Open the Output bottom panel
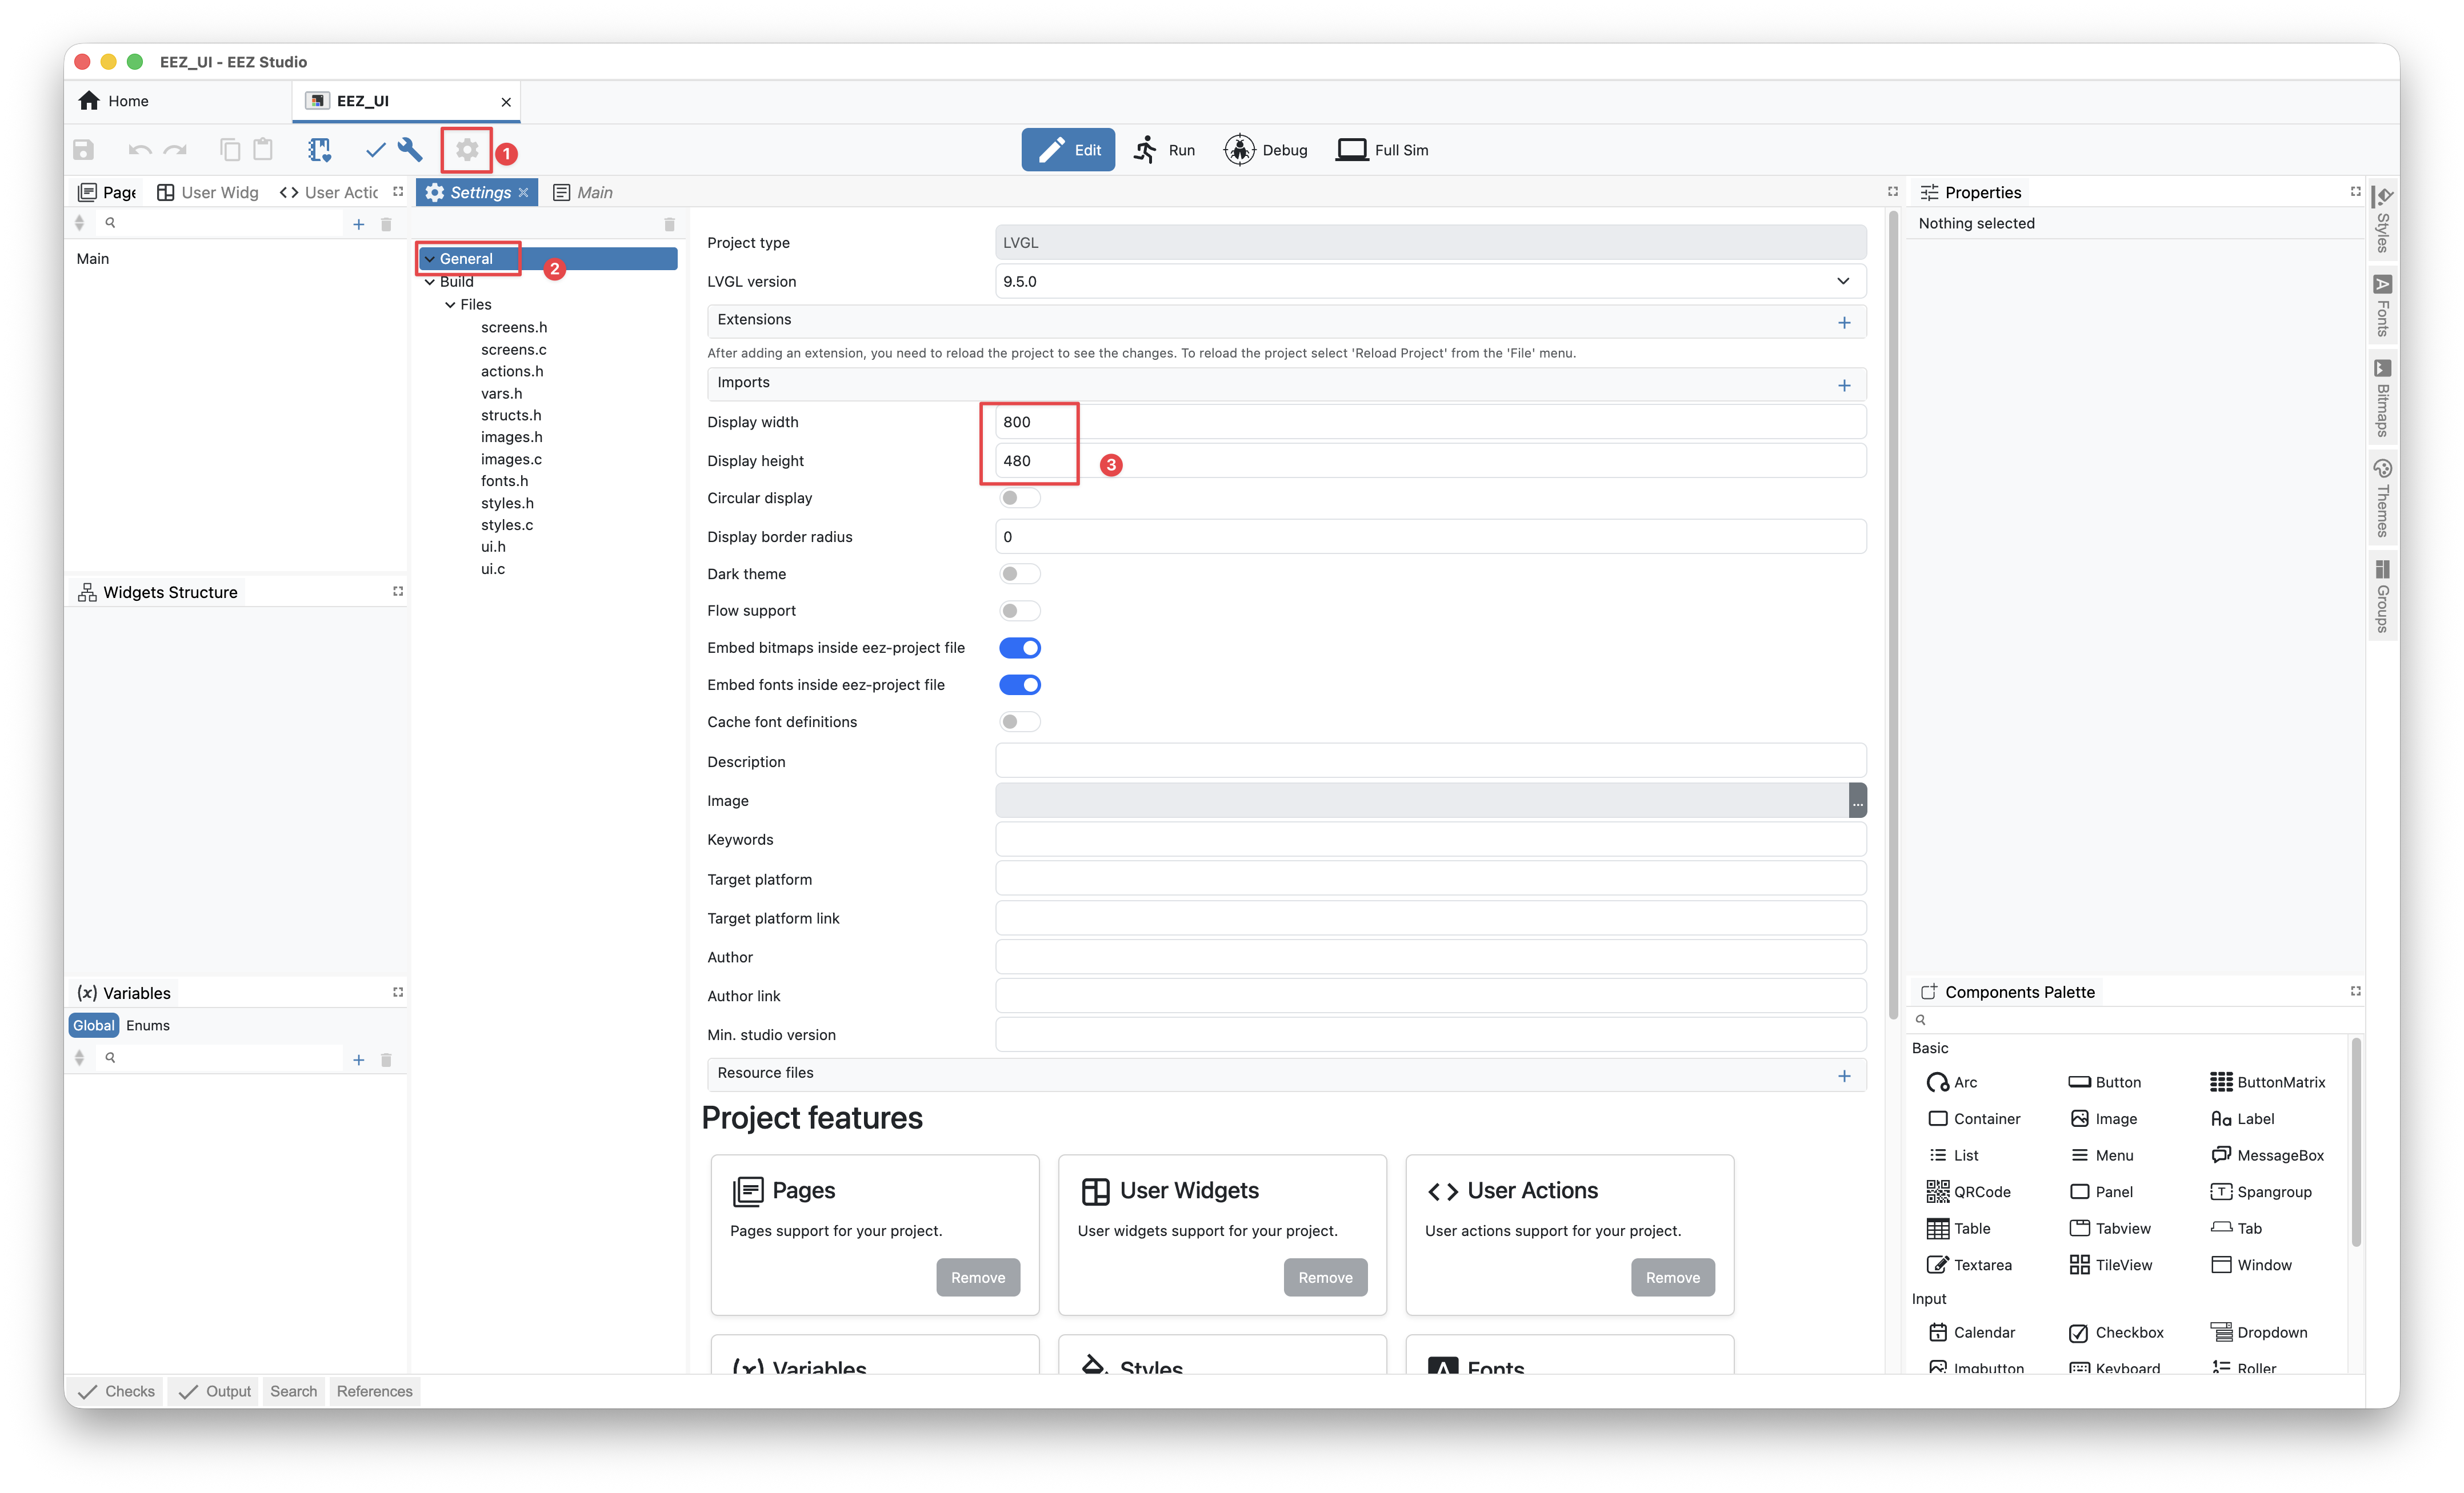 (214, 1391)
